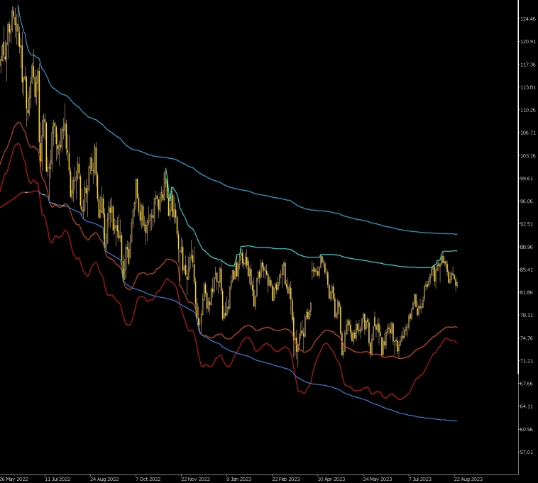Click the 124.46 price label

527,19
